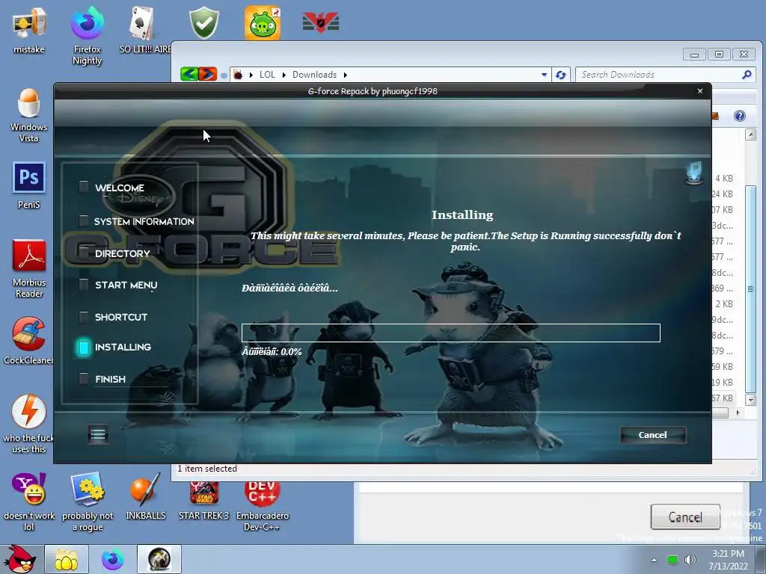Click the installer music toggle icon
The image size is (766, 574).
(693, 173)
